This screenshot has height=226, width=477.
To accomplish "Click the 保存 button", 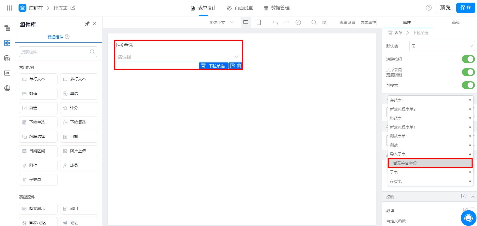I will tap(466, 8).
